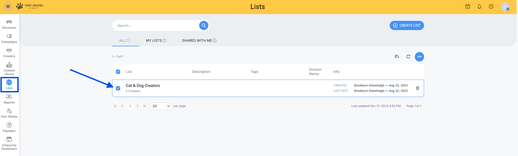Screen dimensions: 518x156
Task: Switch to the My Lists tab
Action: click(156, 41)
